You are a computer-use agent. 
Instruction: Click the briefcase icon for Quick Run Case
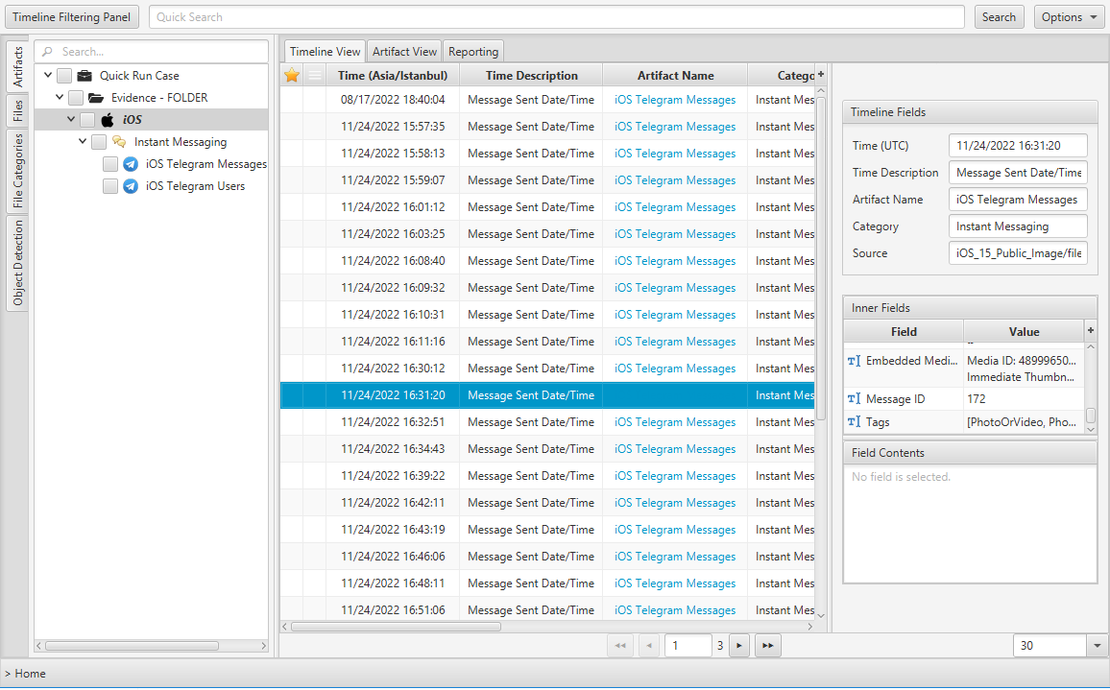coord(84,76)
